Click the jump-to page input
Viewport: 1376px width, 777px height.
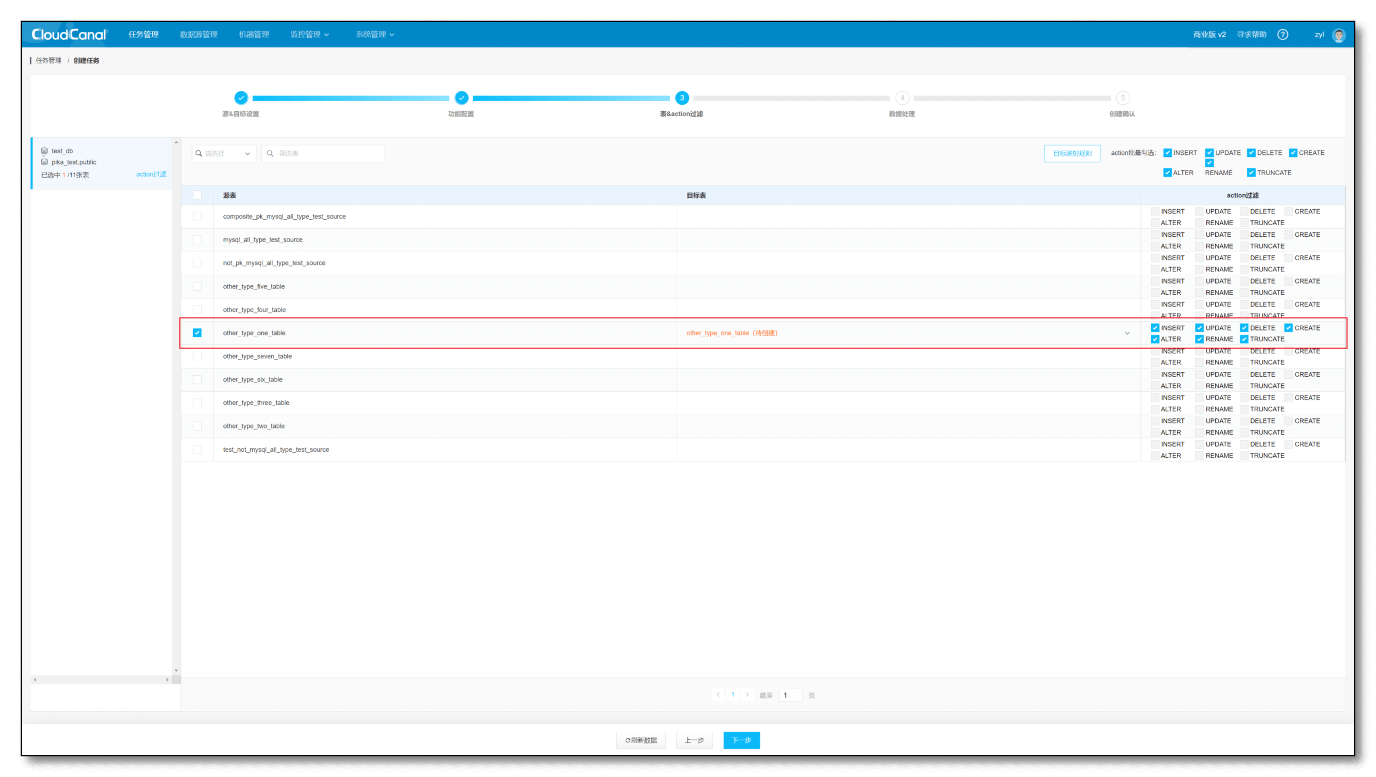791,695
